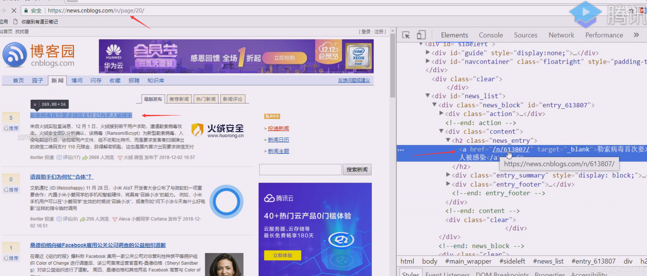Select #news_list in DevTools breadcrumb
Image resolution: width=647 pixels, height=276 pixels.
point(548,261)
